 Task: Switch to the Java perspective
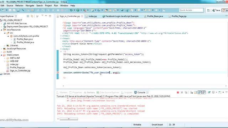pos(216,10)
